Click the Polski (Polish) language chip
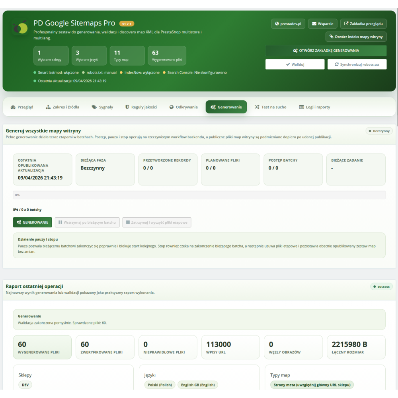The image size is (398, 398). coord(160,385)
